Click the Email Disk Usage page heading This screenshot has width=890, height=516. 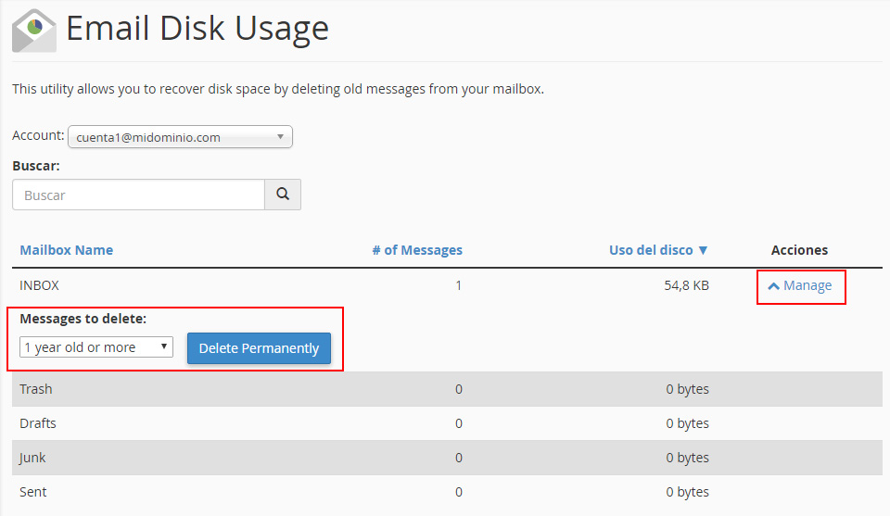click(197, 29)
